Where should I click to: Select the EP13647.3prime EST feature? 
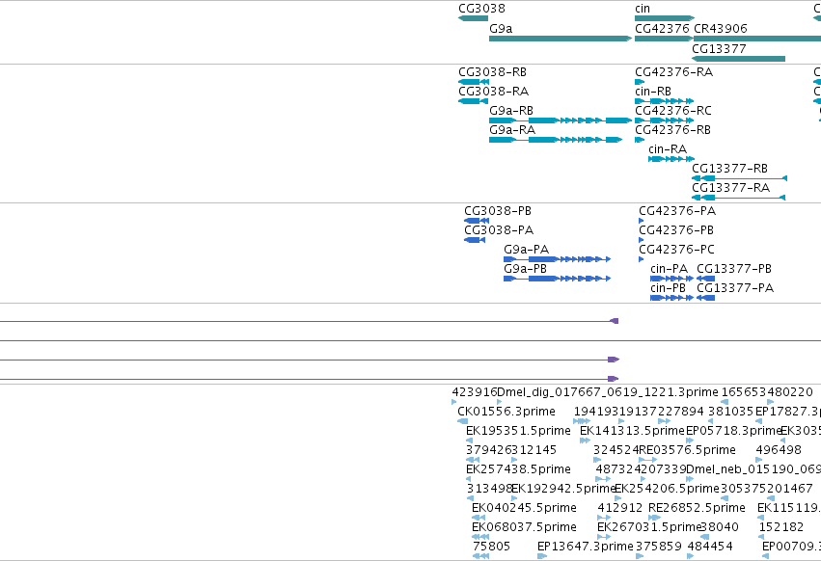click(x=542, y=556)
